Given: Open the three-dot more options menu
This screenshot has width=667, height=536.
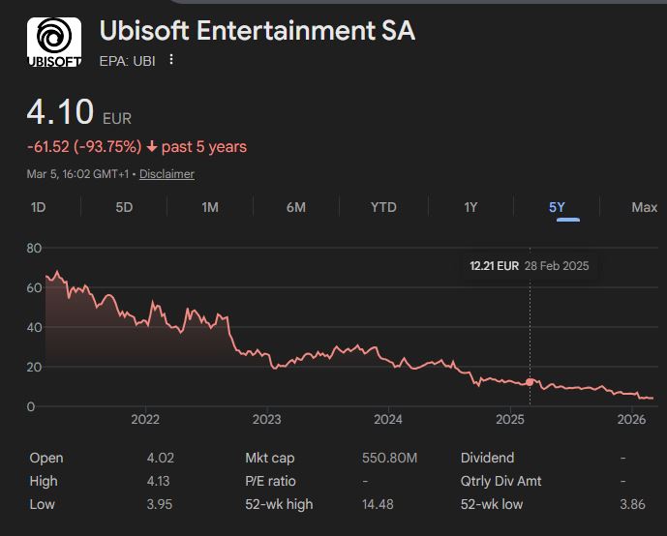Looking at the screenshot, I should [x=171, y=60].
